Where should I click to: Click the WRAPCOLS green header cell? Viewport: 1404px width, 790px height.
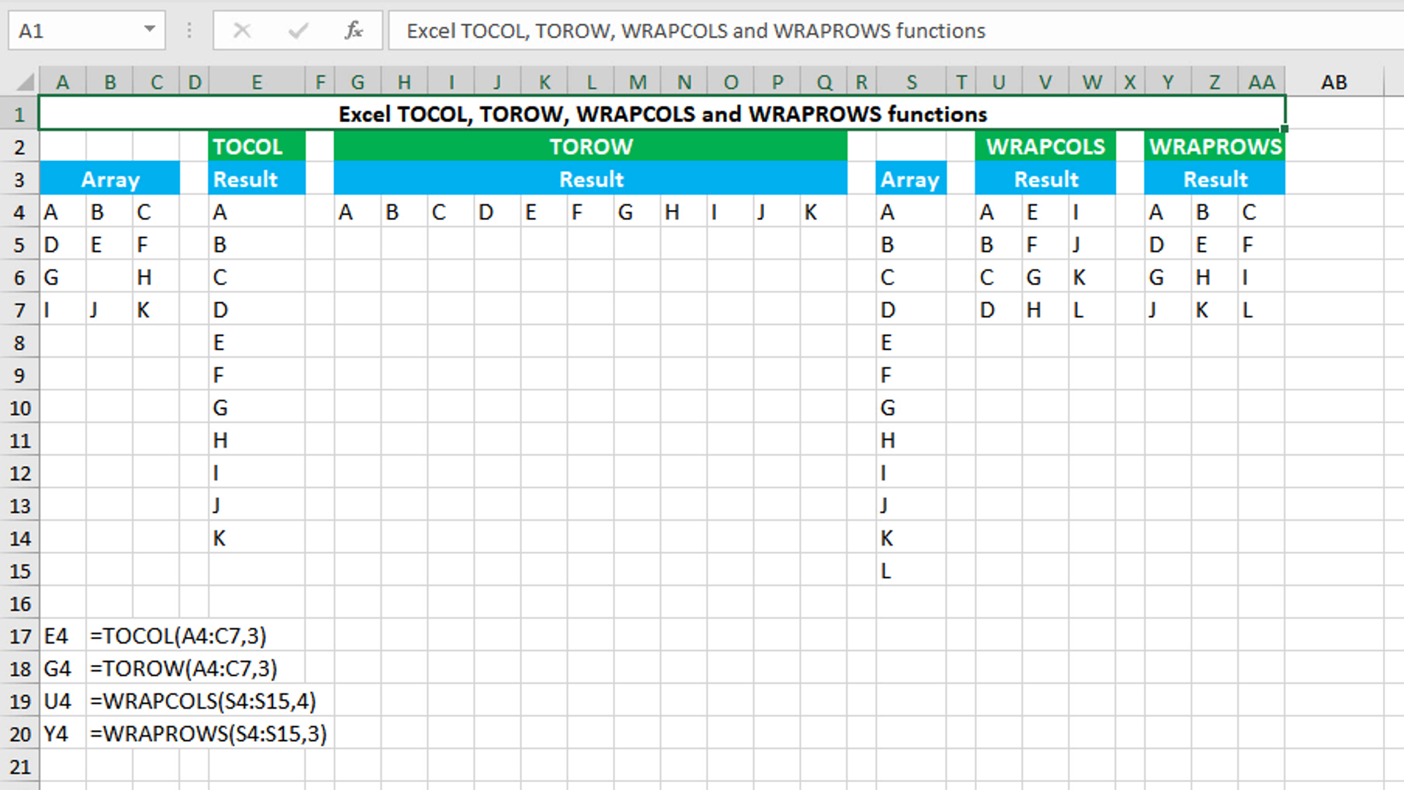(1046, 146)
